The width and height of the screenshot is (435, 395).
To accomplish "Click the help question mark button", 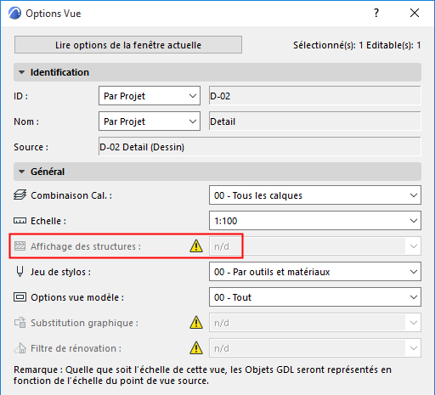I will coord(376,13).
